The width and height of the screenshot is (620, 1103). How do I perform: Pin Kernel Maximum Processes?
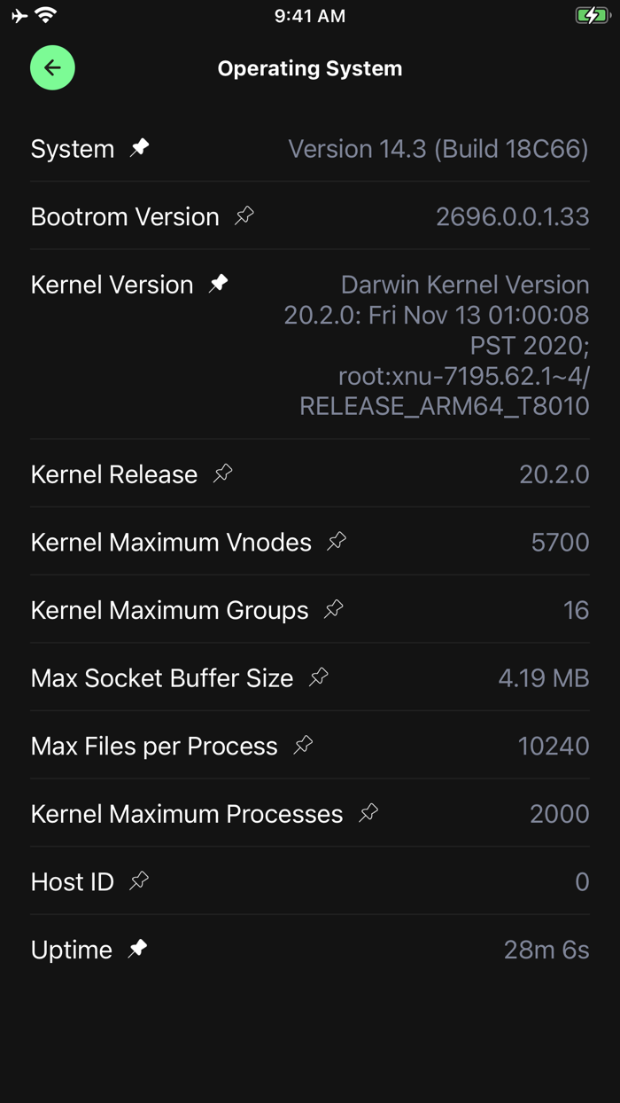click(x=368, y=813)
